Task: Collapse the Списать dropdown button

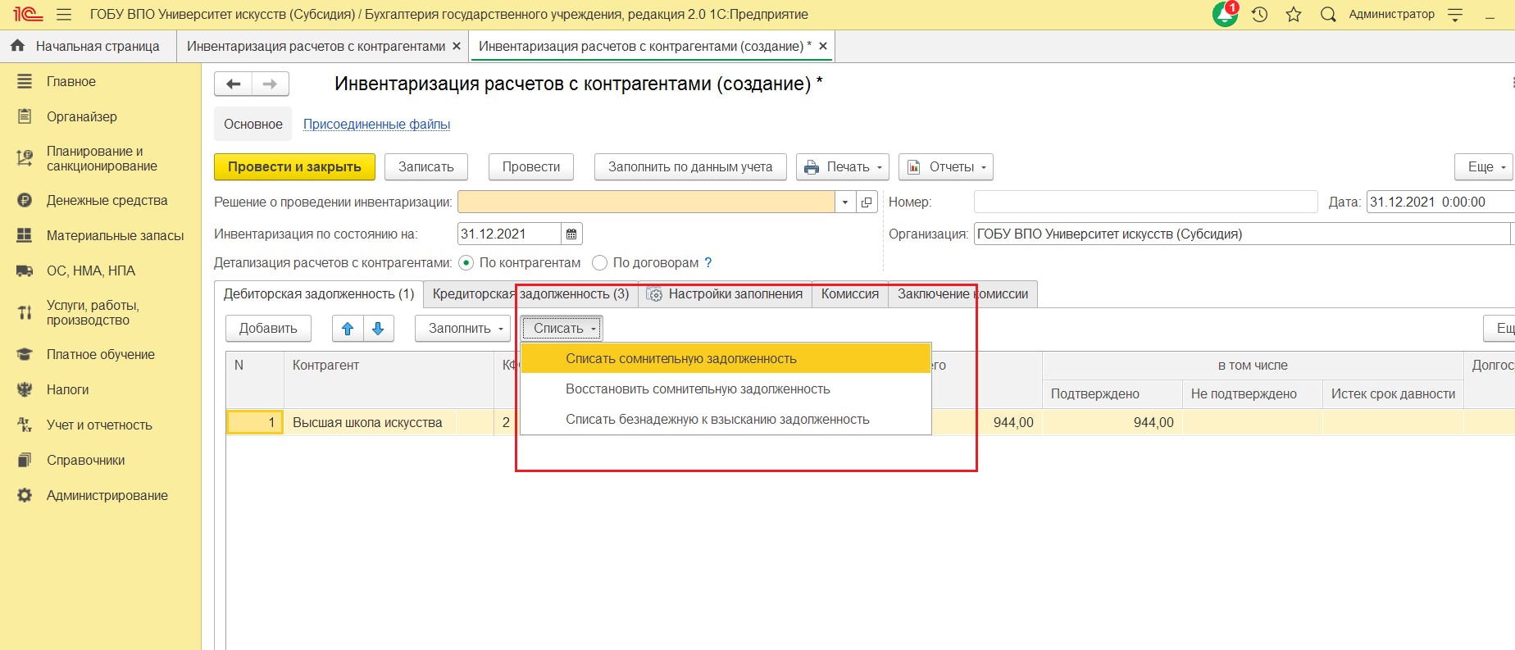Action: 562,329
